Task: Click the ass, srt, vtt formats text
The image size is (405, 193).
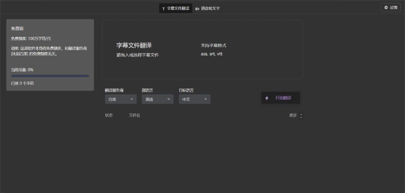Action: click(x=212, y=54)
